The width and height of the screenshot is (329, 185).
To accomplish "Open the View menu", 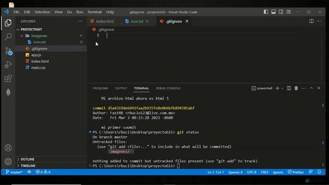I will (x=58, y=12).
